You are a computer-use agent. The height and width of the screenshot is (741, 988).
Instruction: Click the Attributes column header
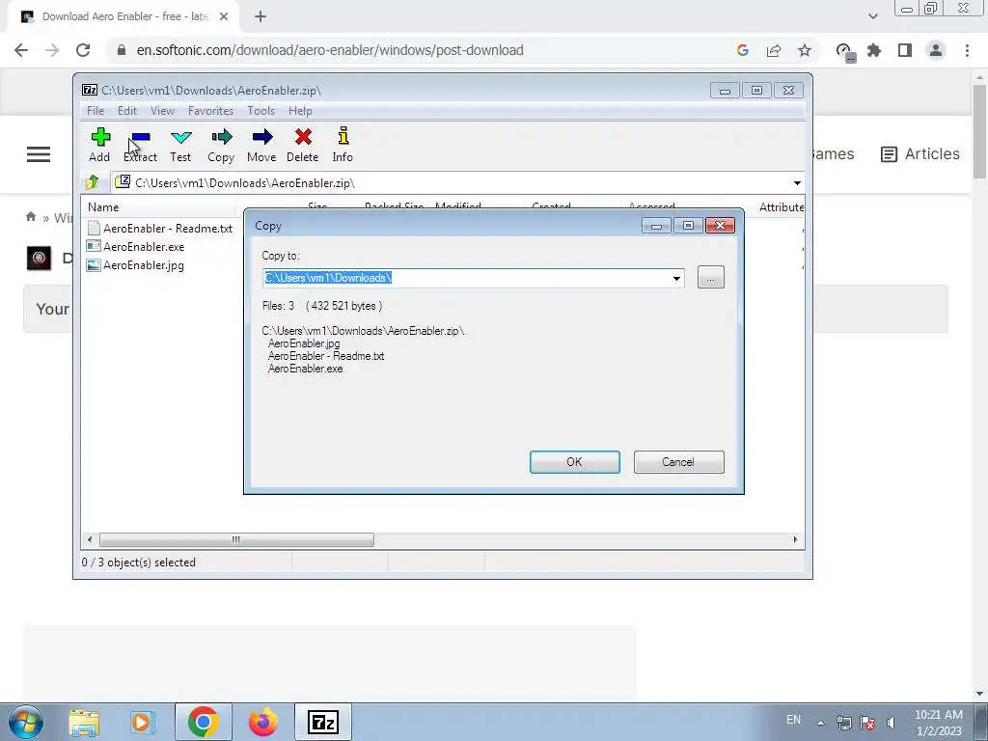tap(781, 207)
